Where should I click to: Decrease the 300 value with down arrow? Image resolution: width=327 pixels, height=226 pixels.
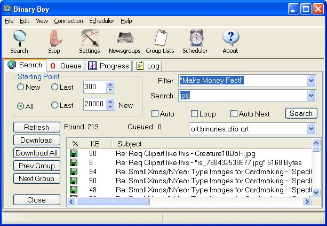point(110,90)
